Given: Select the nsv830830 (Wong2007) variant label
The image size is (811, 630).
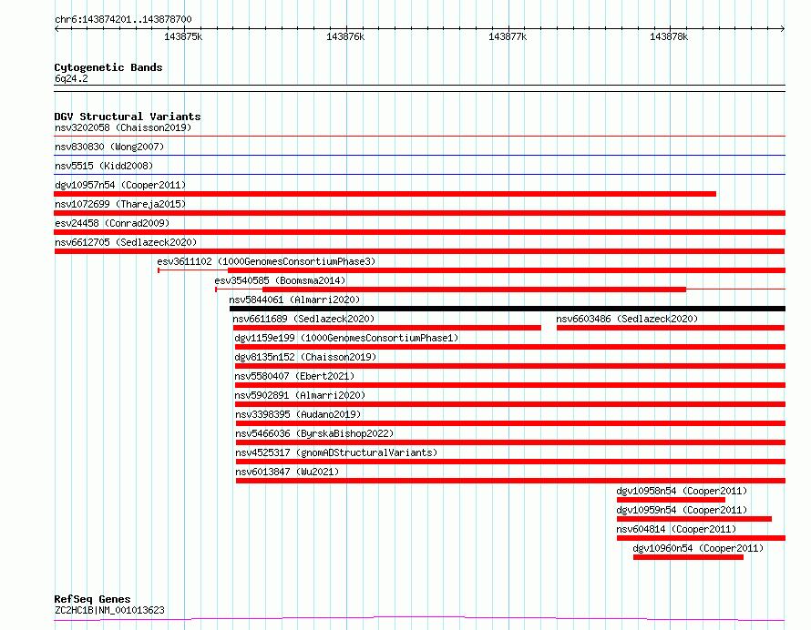Looking at the screenshot, I should click(109, 147).
